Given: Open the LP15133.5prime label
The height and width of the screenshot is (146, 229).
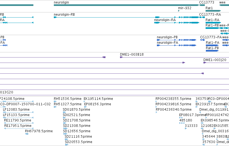Looking at the screenshot, I should 16,115.
